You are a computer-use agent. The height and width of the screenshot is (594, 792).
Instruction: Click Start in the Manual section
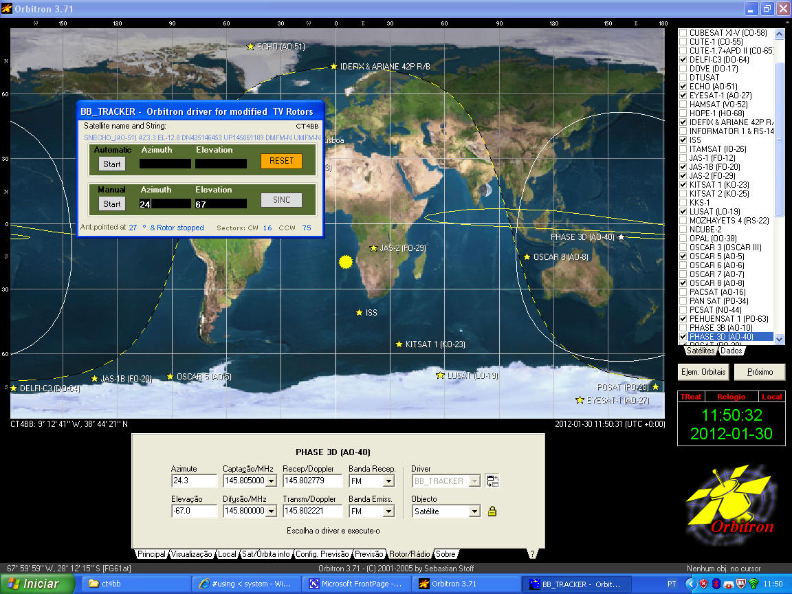coord(111,204)
